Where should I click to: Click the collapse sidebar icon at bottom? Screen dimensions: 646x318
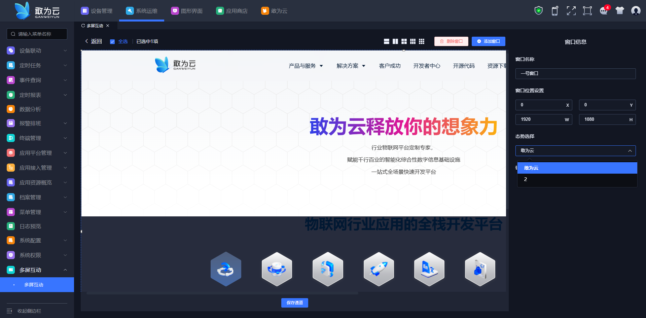pos(9,311)
